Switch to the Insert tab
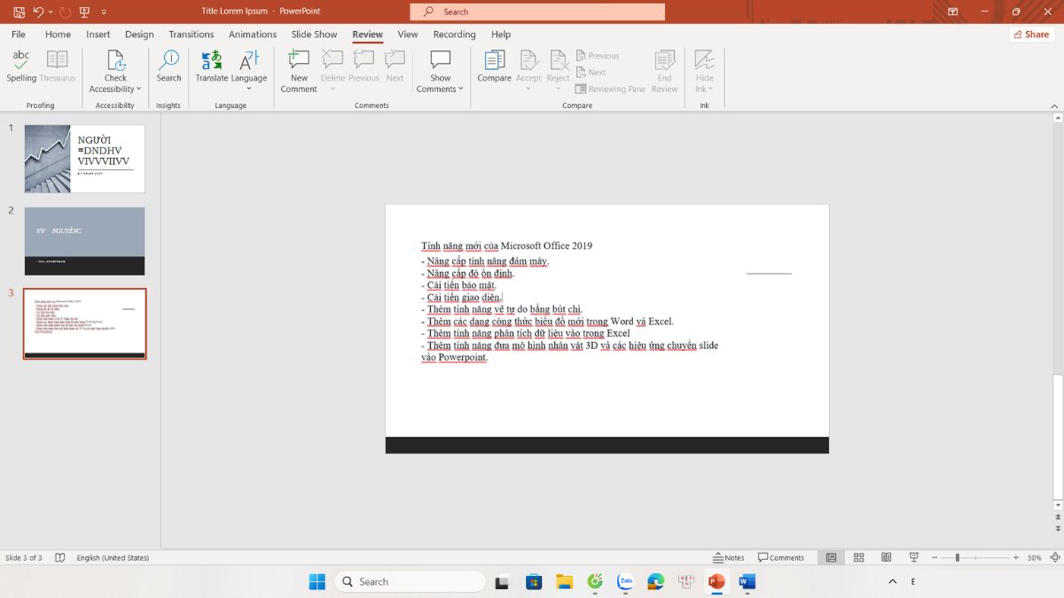The height and width of the screenshot is (598, 1064). (98, 35)
